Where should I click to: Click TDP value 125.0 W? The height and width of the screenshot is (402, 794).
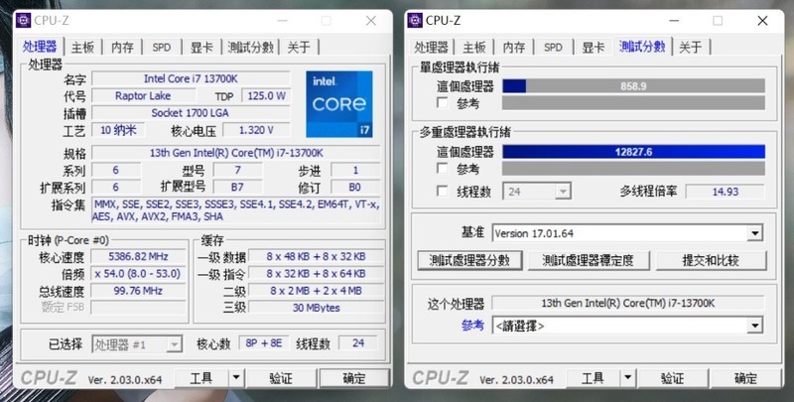266,95
